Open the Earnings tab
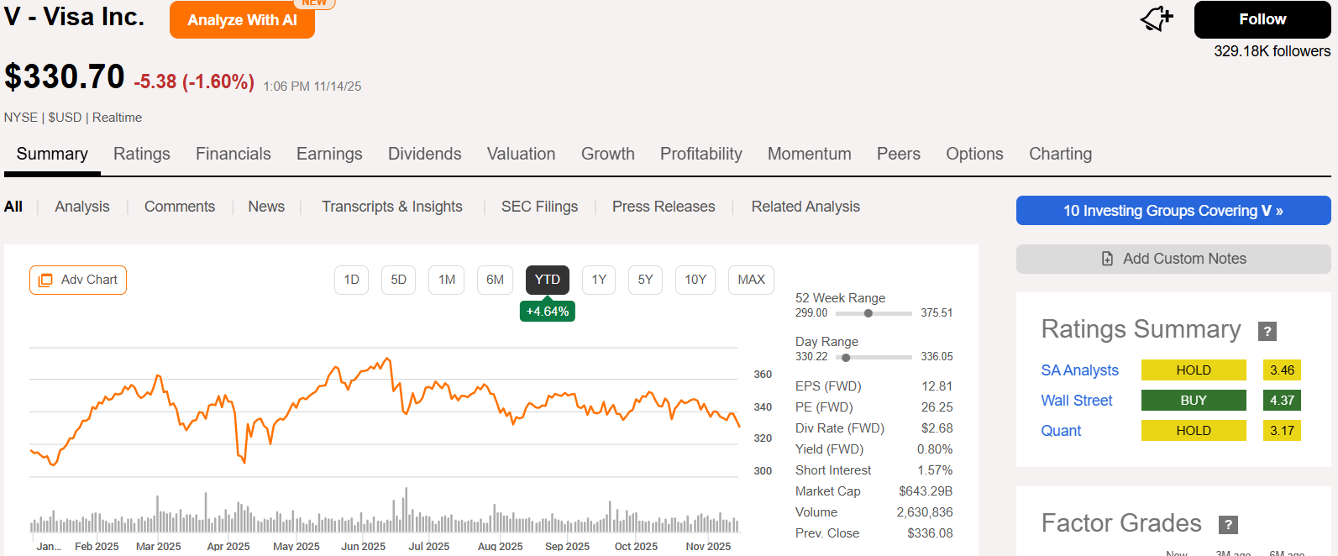 pos(329,154)
